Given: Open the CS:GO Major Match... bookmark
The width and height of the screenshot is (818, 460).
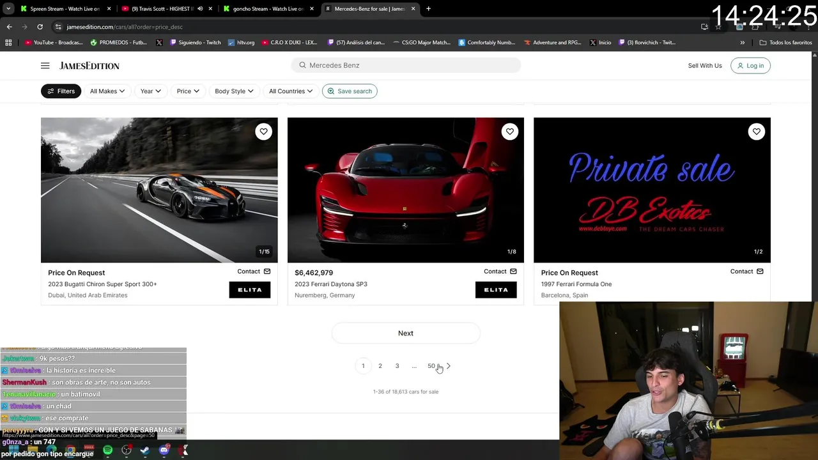Looking at the screenshot, I should tap(421, 43).
